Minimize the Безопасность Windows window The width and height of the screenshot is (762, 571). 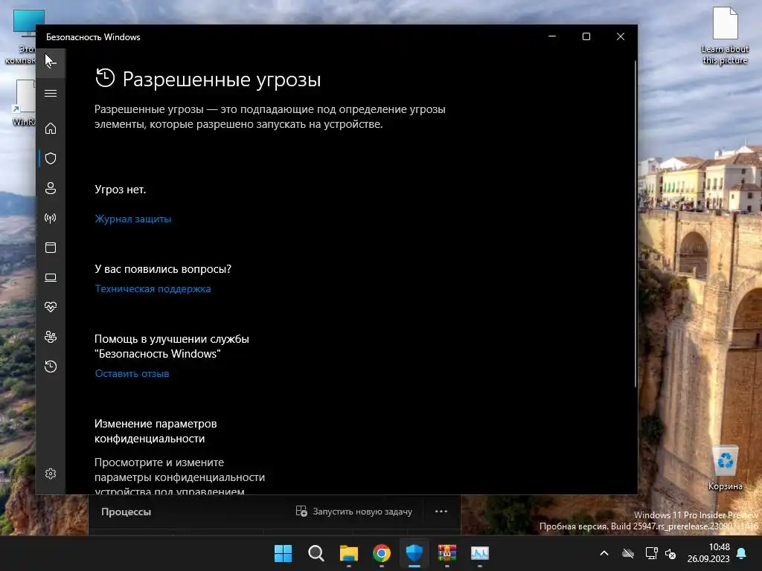(552, 37)
